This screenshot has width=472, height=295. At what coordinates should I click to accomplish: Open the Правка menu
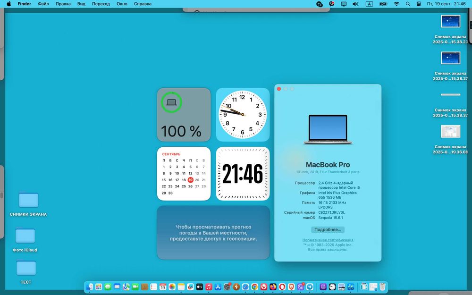(x=63, y=4)
